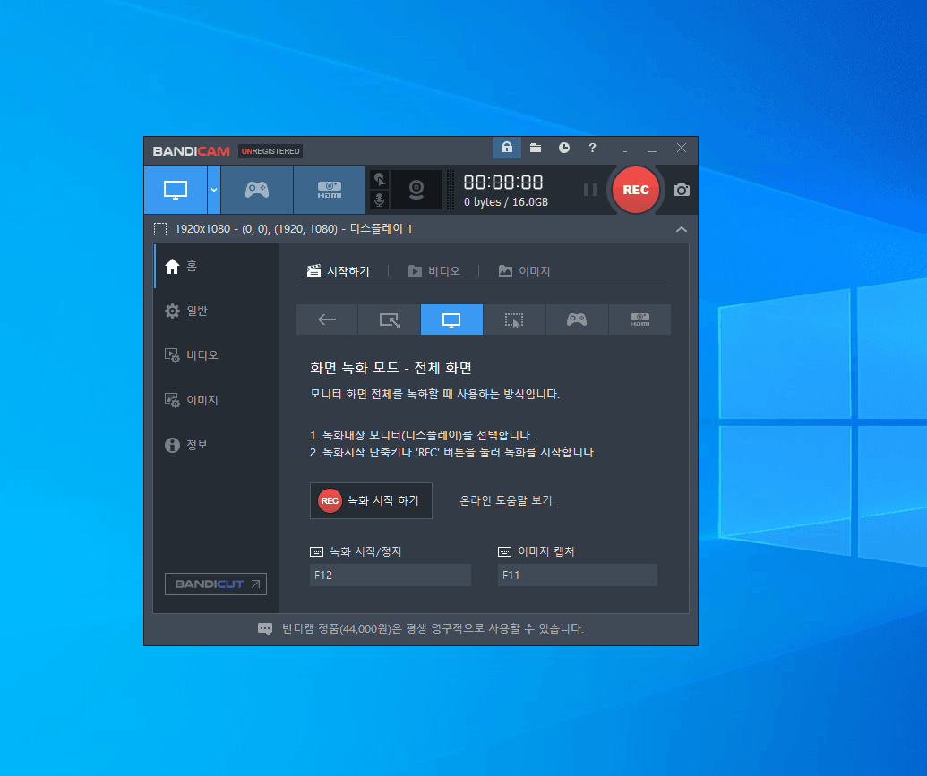Open the 온라인 도움말 보기 link

[x=506, y=500]
